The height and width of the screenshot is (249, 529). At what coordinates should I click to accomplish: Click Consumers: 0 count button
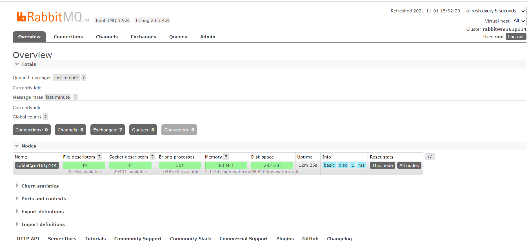(x=179, y=130)
